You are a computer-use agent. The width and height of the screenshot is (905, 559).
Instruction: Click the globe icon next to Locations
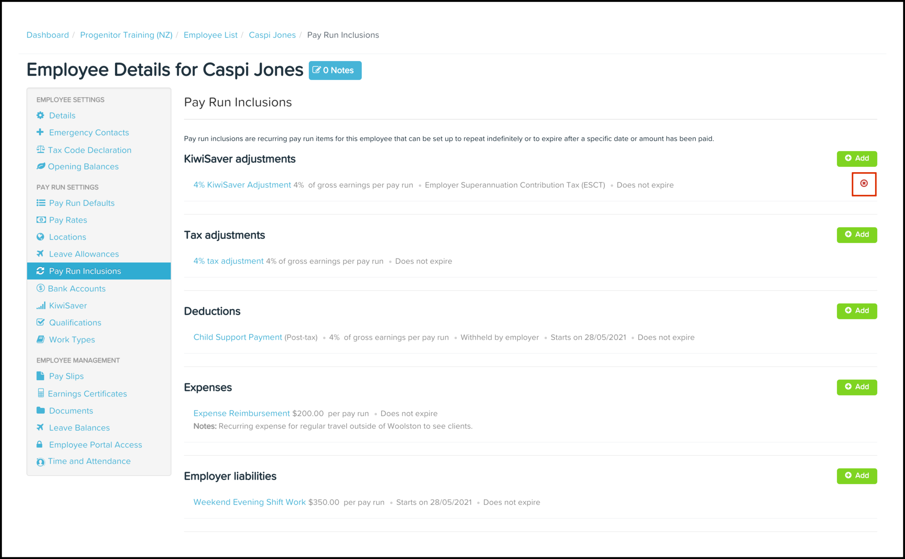tap(40, 237)
